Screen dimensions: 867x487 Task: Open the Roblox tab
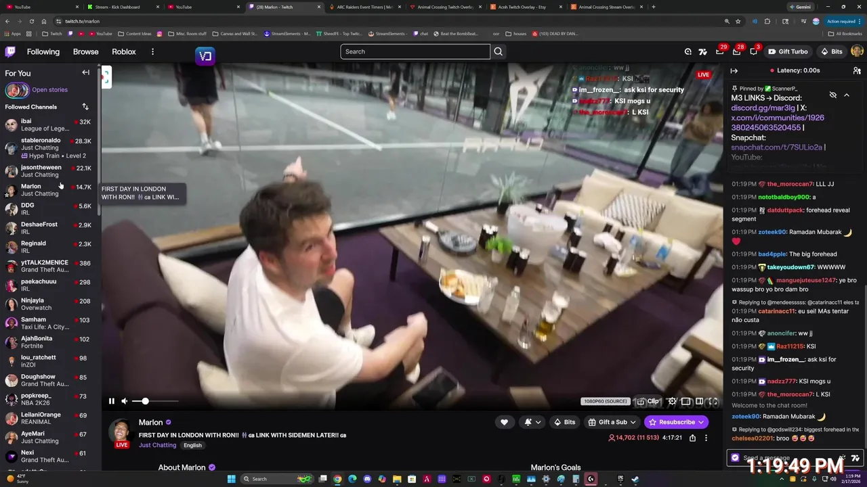tap(124, 51)
